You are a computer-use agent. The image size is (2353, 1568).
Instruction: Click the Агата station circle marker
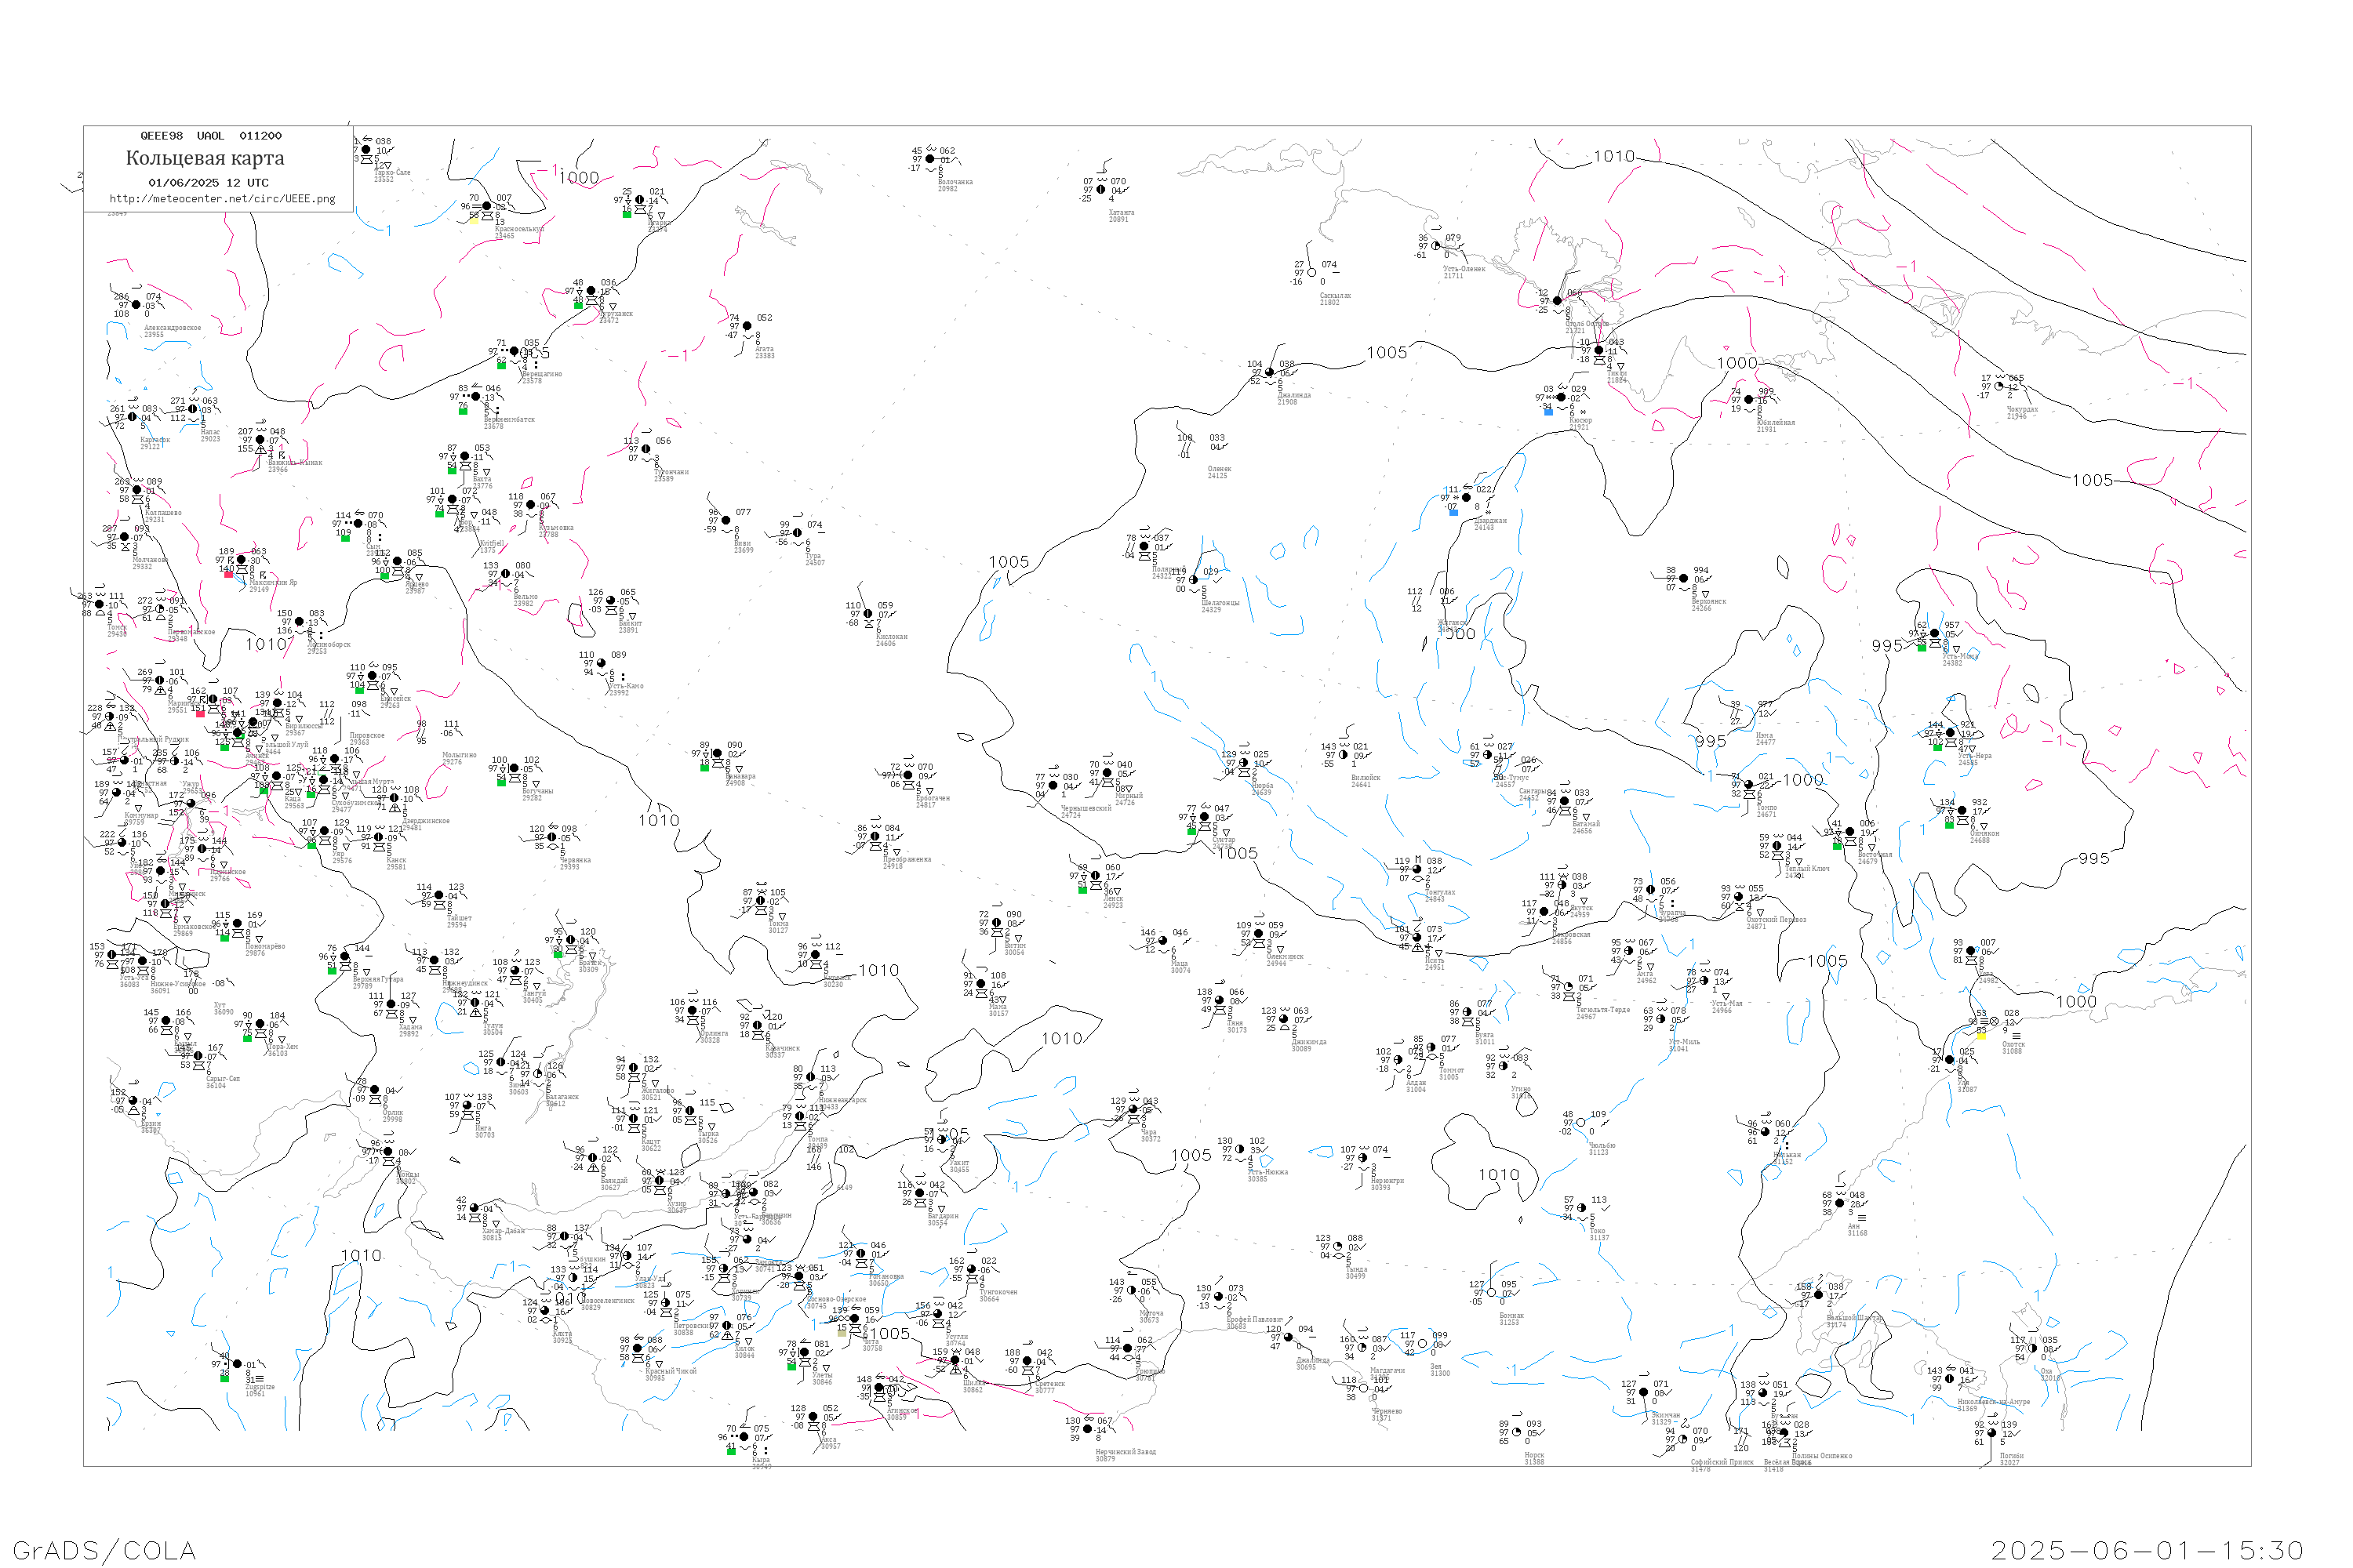click(x=747, y=326)
